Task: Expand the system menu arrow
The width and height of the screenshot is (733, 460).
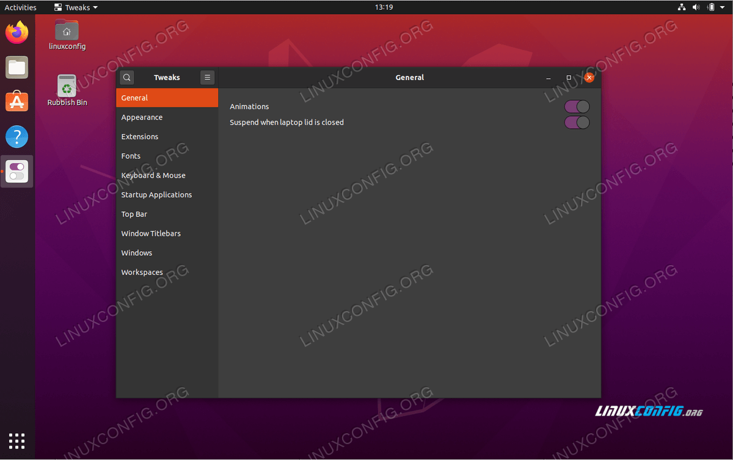Action: (722, 7)
